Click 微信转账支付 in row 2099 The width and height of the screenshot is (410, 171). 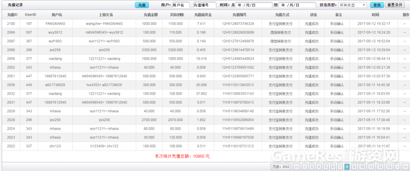[280, 33]
